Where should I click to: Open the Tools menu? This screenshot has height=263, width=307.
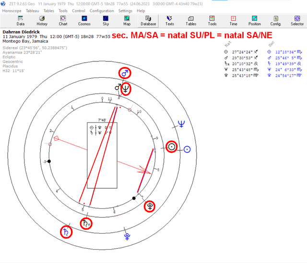point(63,11)
